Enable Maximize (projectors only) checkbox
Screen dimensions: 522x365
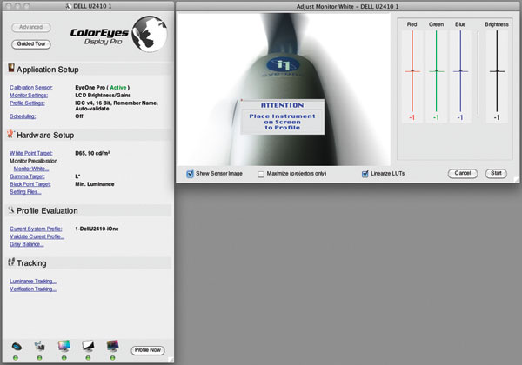pyautogui.click(x=261, y=174)
